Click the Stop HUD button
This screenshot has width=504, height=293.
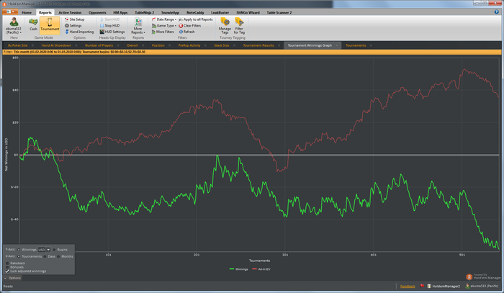pyautogui.click(x=110, y=25)
